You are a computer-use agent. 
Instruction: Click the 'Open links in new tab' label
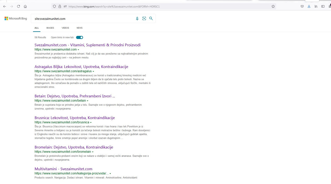[62, 37]
